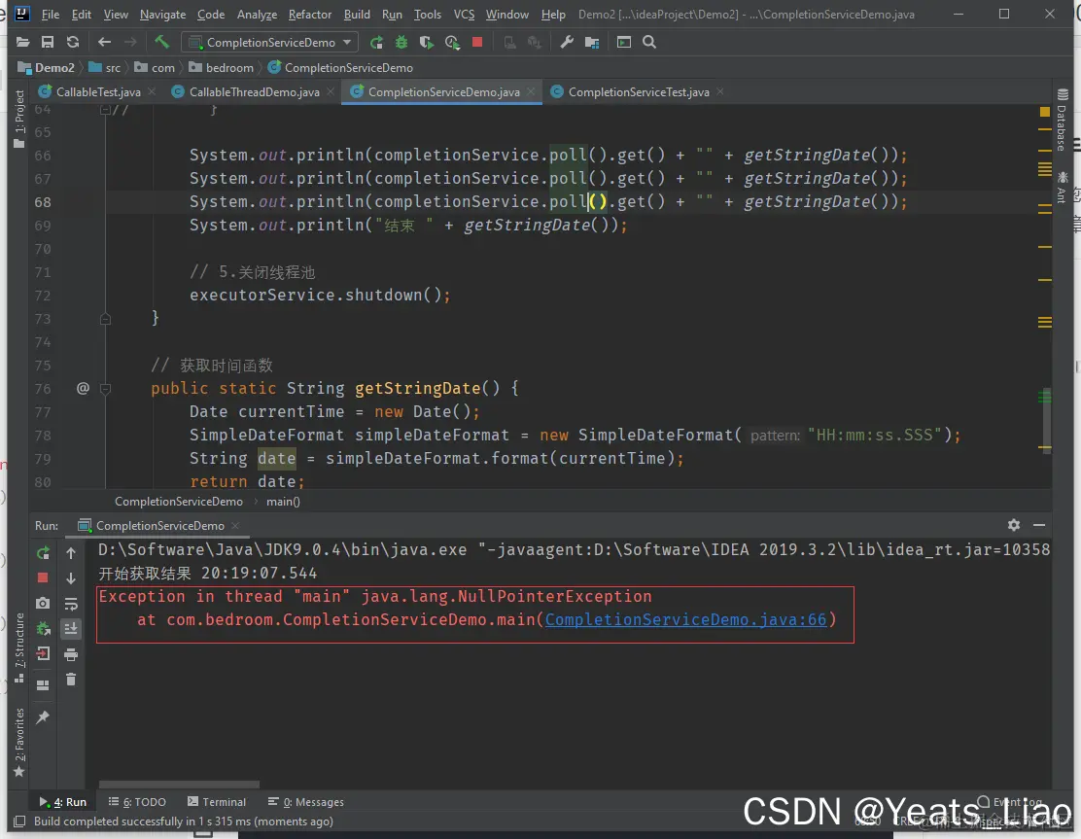Viewport: 1081px width, 839px height.
Task: Click fold marker at line 73 closing brace
Action: (x=106, y=319)
